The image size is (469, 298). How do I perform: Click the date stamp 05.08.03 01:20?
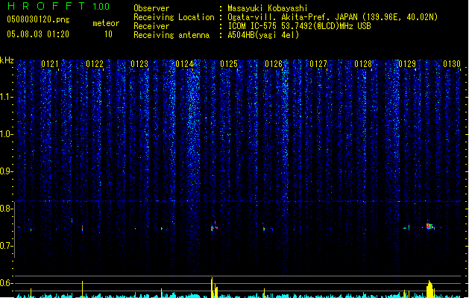38,34
